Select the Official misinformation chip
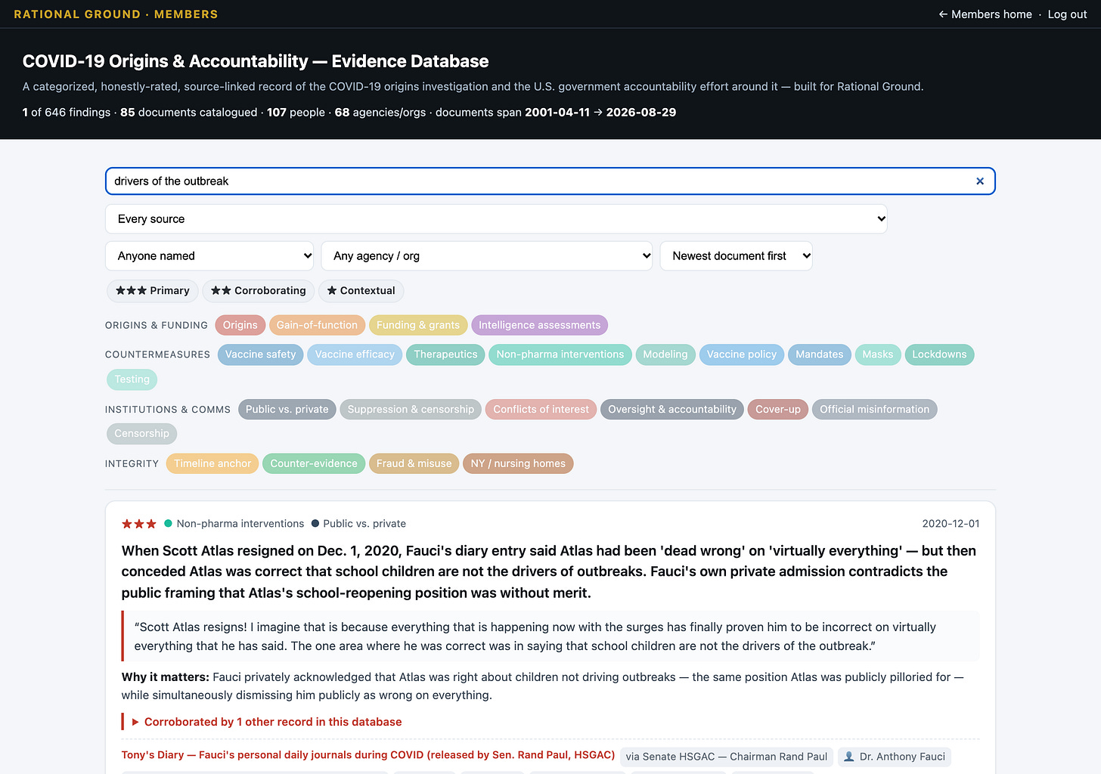The width and height of the screenshot is (1101, 774). tap(875, 410)
